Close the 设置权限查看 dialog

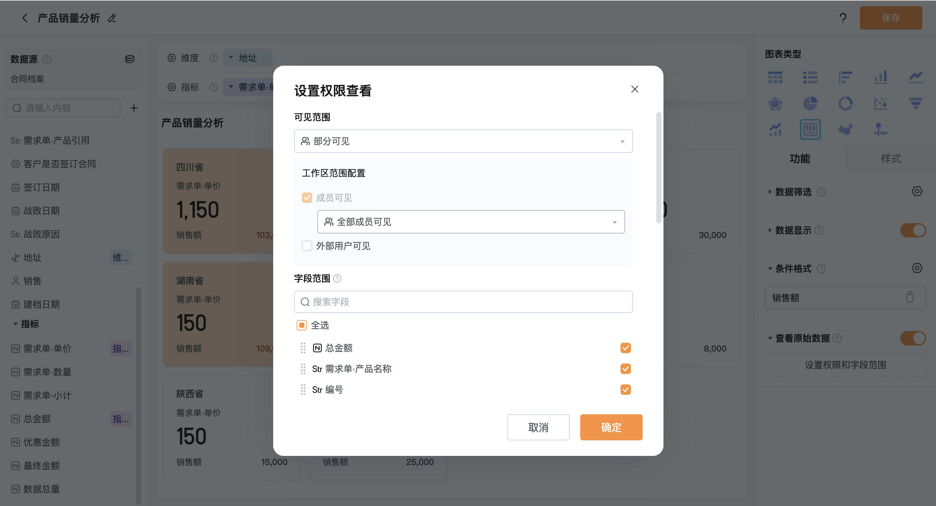pos(635,89)
